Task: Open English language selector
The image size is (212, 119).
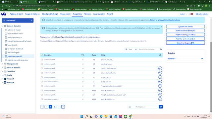Action: pos(183,14)
